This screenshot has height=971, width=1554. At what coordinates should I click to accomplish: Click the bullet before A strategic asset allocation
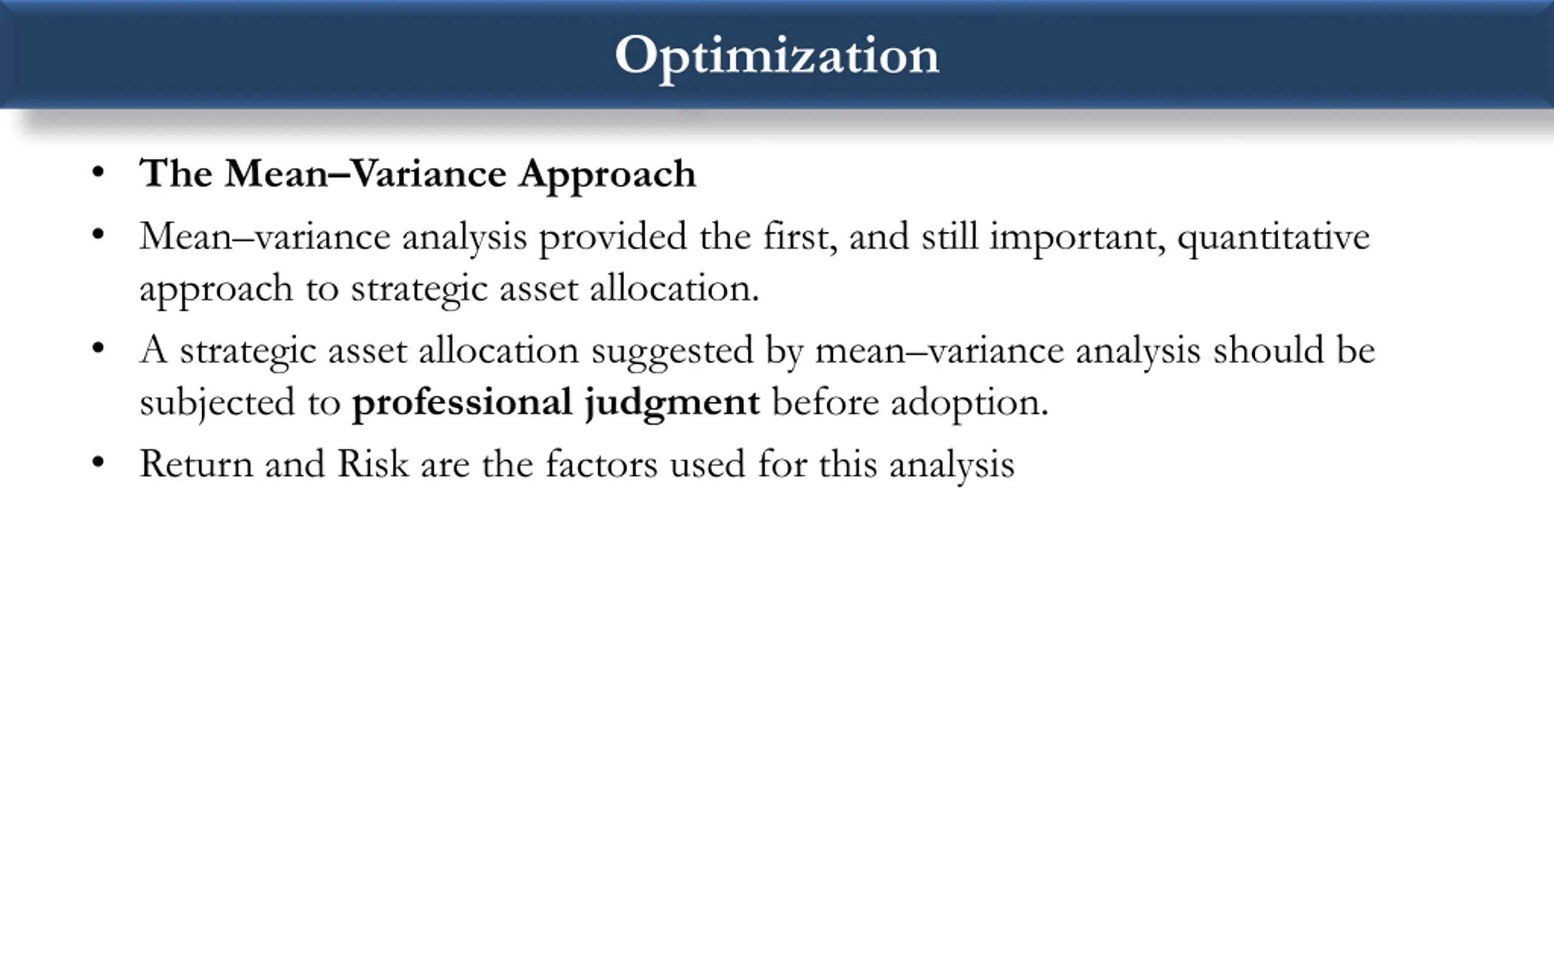click(x=98, y=350)
